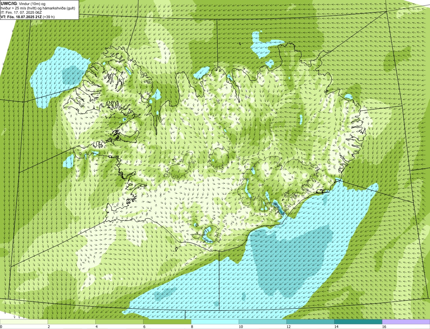Click the "10" label on the color scale

point(241,327)
